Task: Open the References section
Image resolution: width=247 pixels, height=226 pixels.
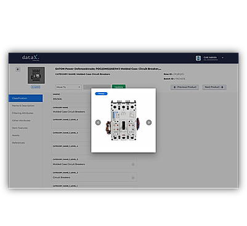Action: pyautogui.click(x=18, y=142)
